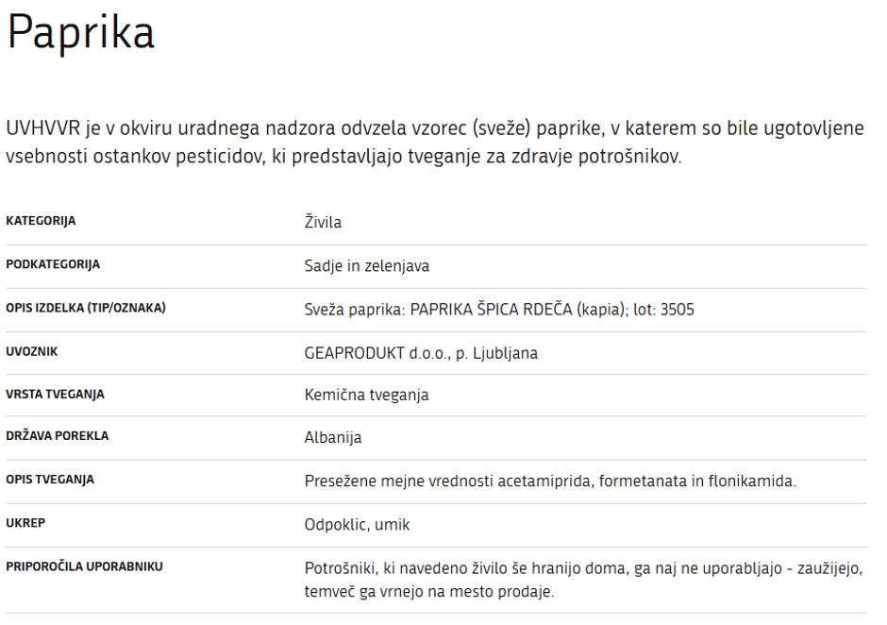This screenshot has width=887, height=625.
Task: Click the GEAPRODUKT d.o.o. importer text
Action: 421,353
